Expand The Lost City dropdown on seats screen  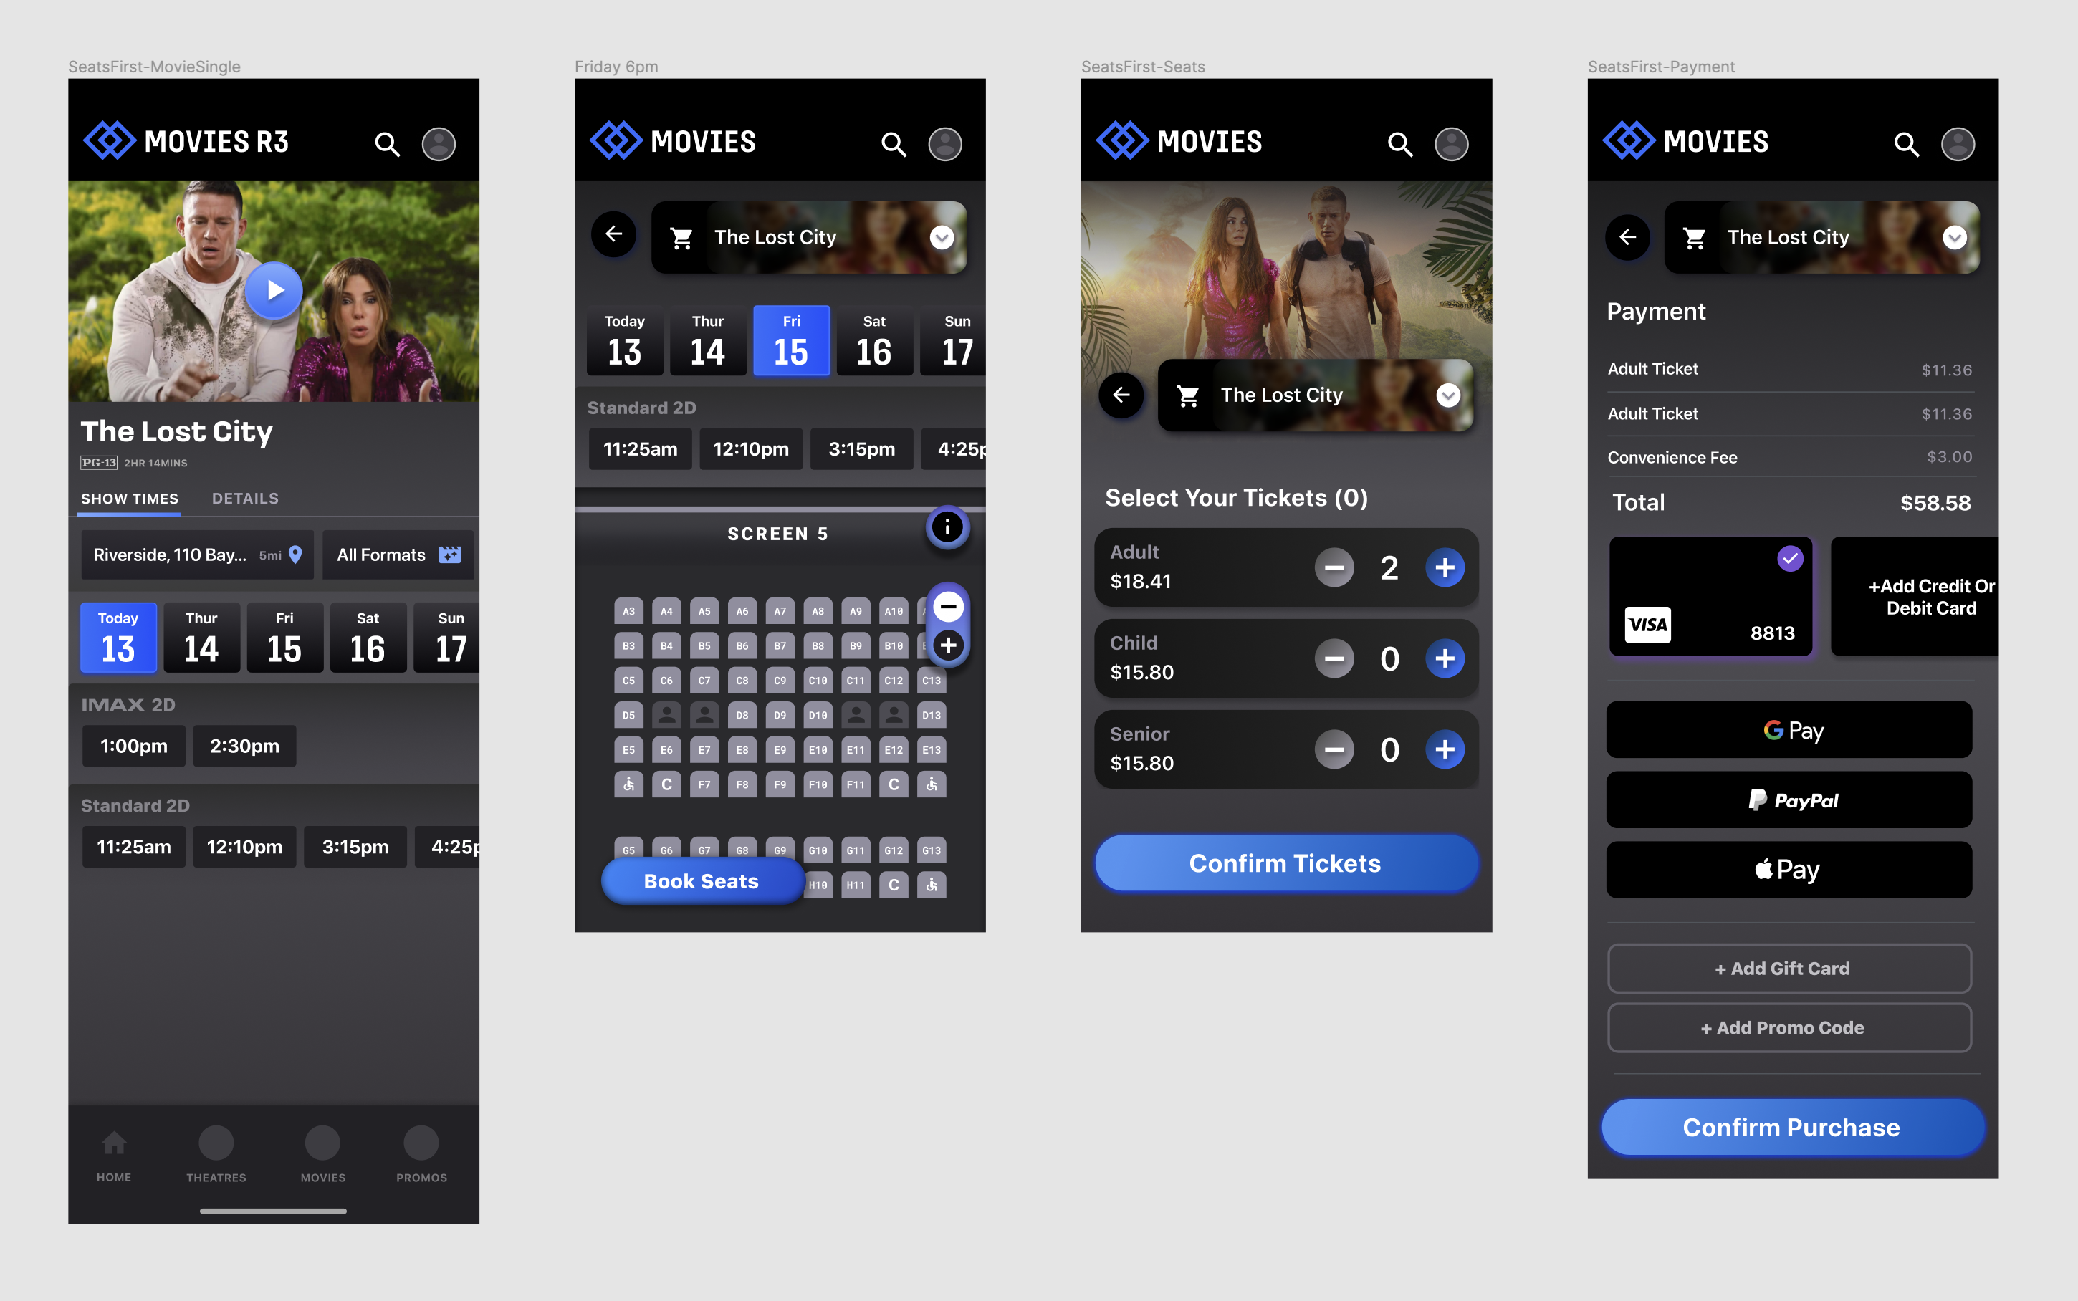[1448, 395]
